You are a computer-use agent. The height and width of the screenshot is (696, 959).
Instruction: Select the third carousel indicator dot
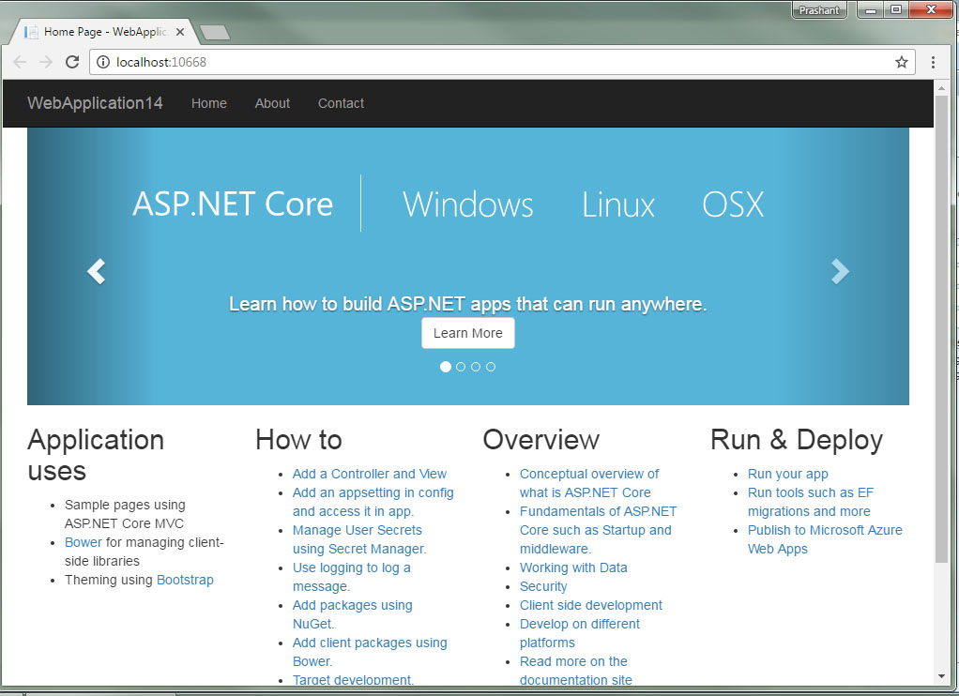tap(476, 367)
